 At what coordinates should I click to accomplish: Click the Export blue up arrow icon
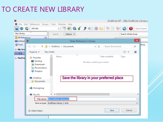[85, 29]
